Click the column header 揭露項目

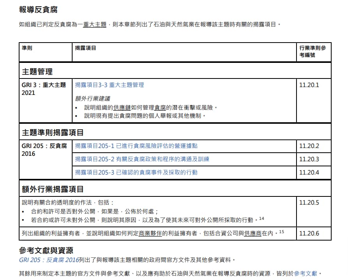pyautogui.click(x=85, y=48)
